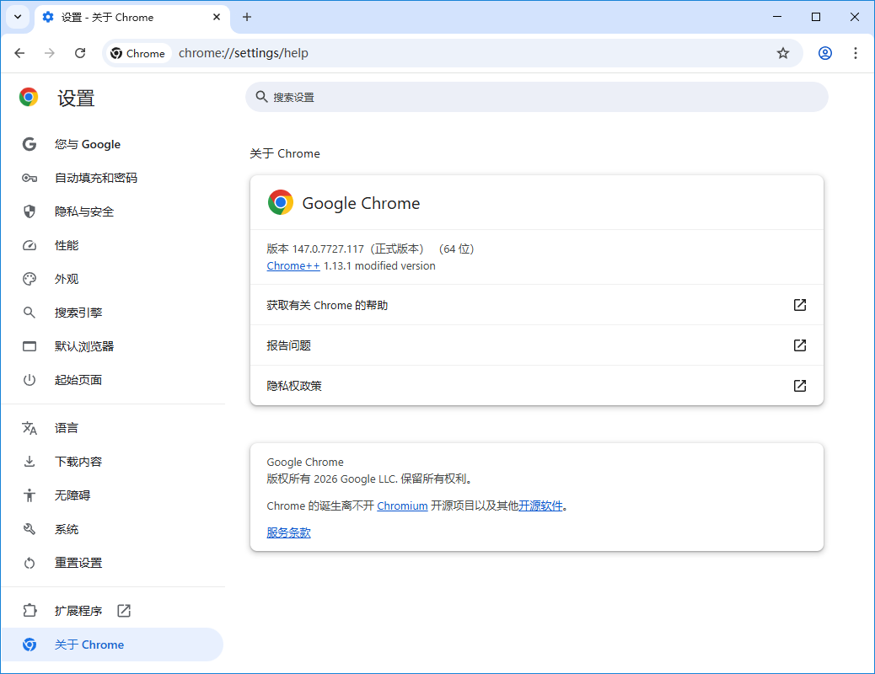Bookmark this page with the star icon

[783, 53]
